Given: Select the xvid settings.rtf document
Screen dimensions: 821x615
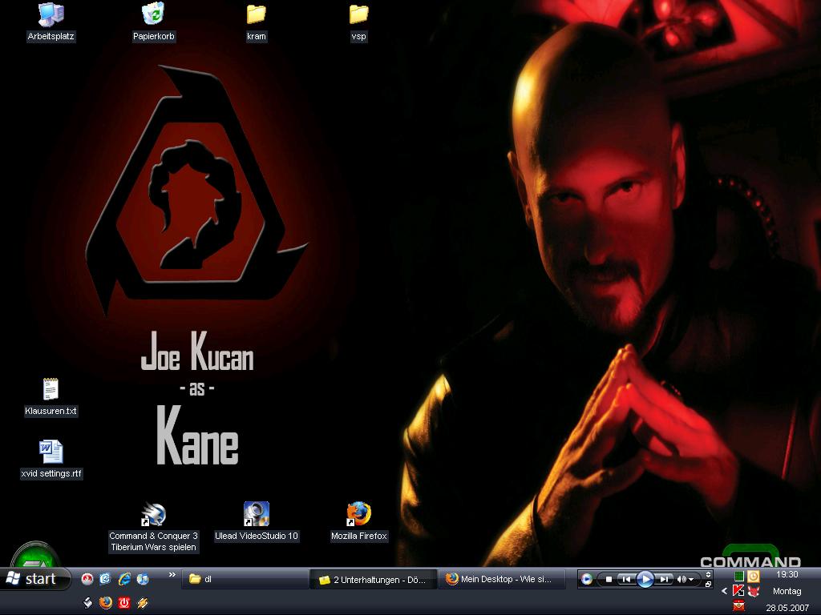Looking at the screenshot, I should point(51,452).
